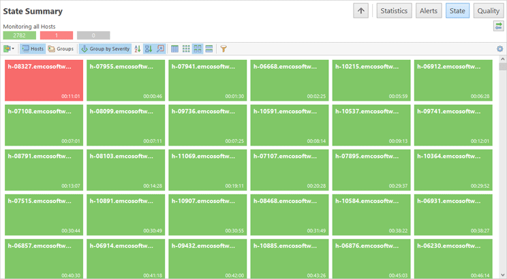This screenshot has width=507, height=279.
Task: Click the green 2782 hosts status counter
Action: tap(19, 35)
